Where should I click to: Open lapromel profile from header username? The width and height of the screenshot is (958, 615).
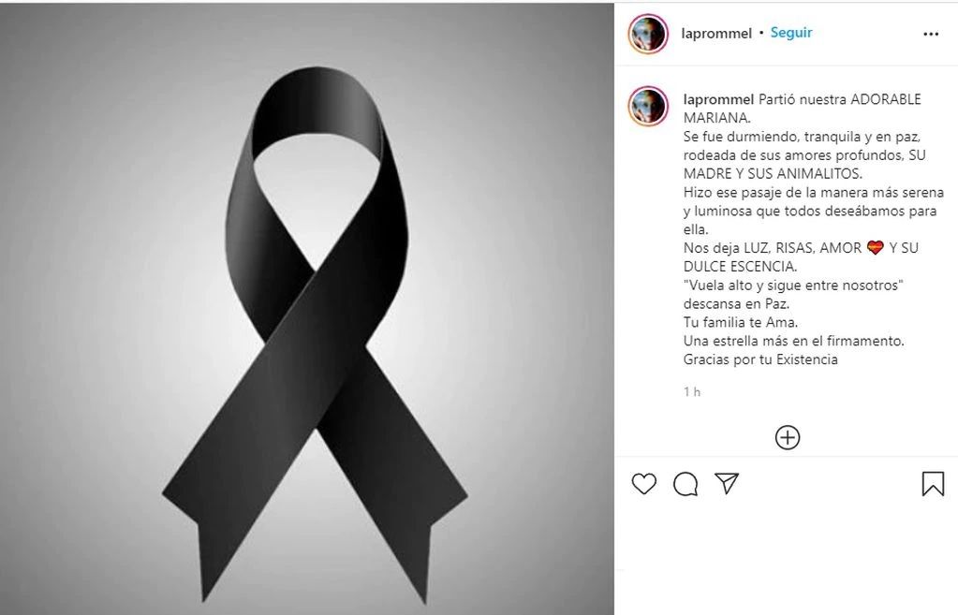tap(716, 33)
